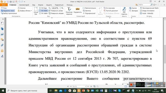Open Windows Start menu
Screen dimensions: 166x93
(3, 91)
